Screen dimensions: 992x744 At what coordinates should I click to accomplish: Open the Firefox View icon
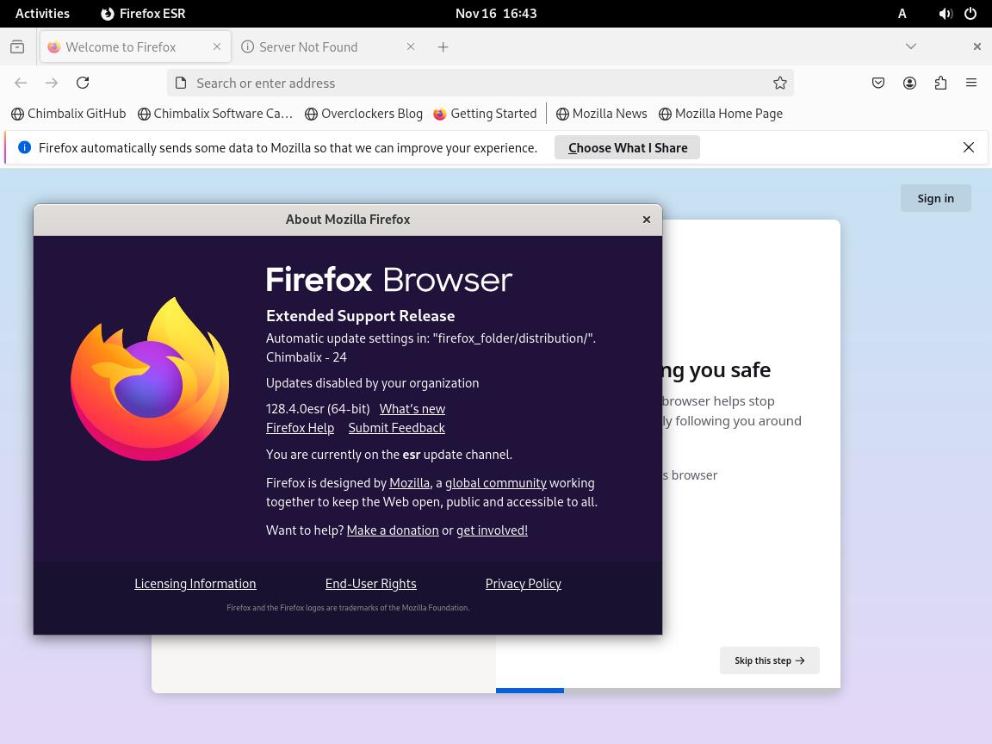pyautogui.click(x=17, y=46)
